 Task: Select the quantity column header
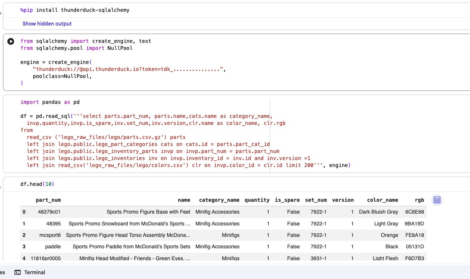click(x=257, y=200)
